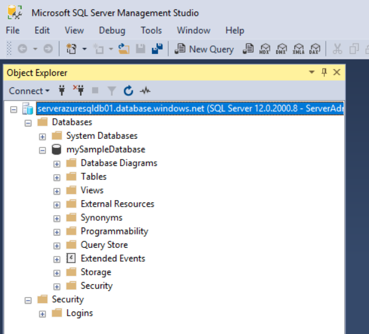Click the Open File folder icon
The height and width of the screenshot is (334, 369).
(124, 49)
